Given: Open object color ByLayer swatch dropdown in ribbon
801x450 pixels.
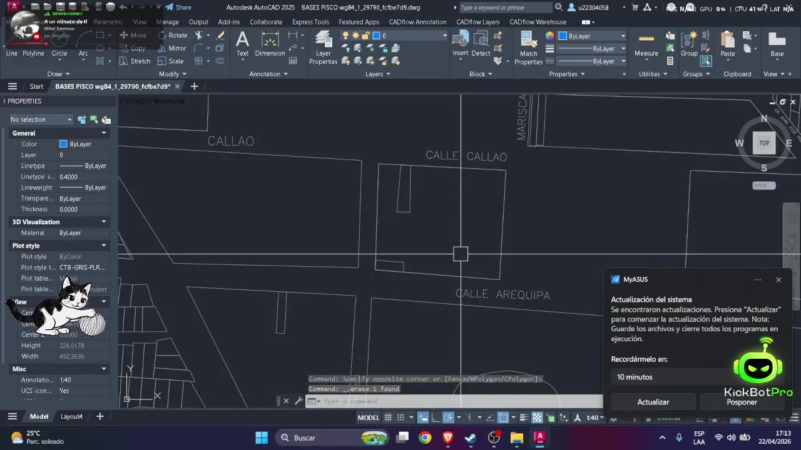Looking at the screenshot, I should click(592, 36).
